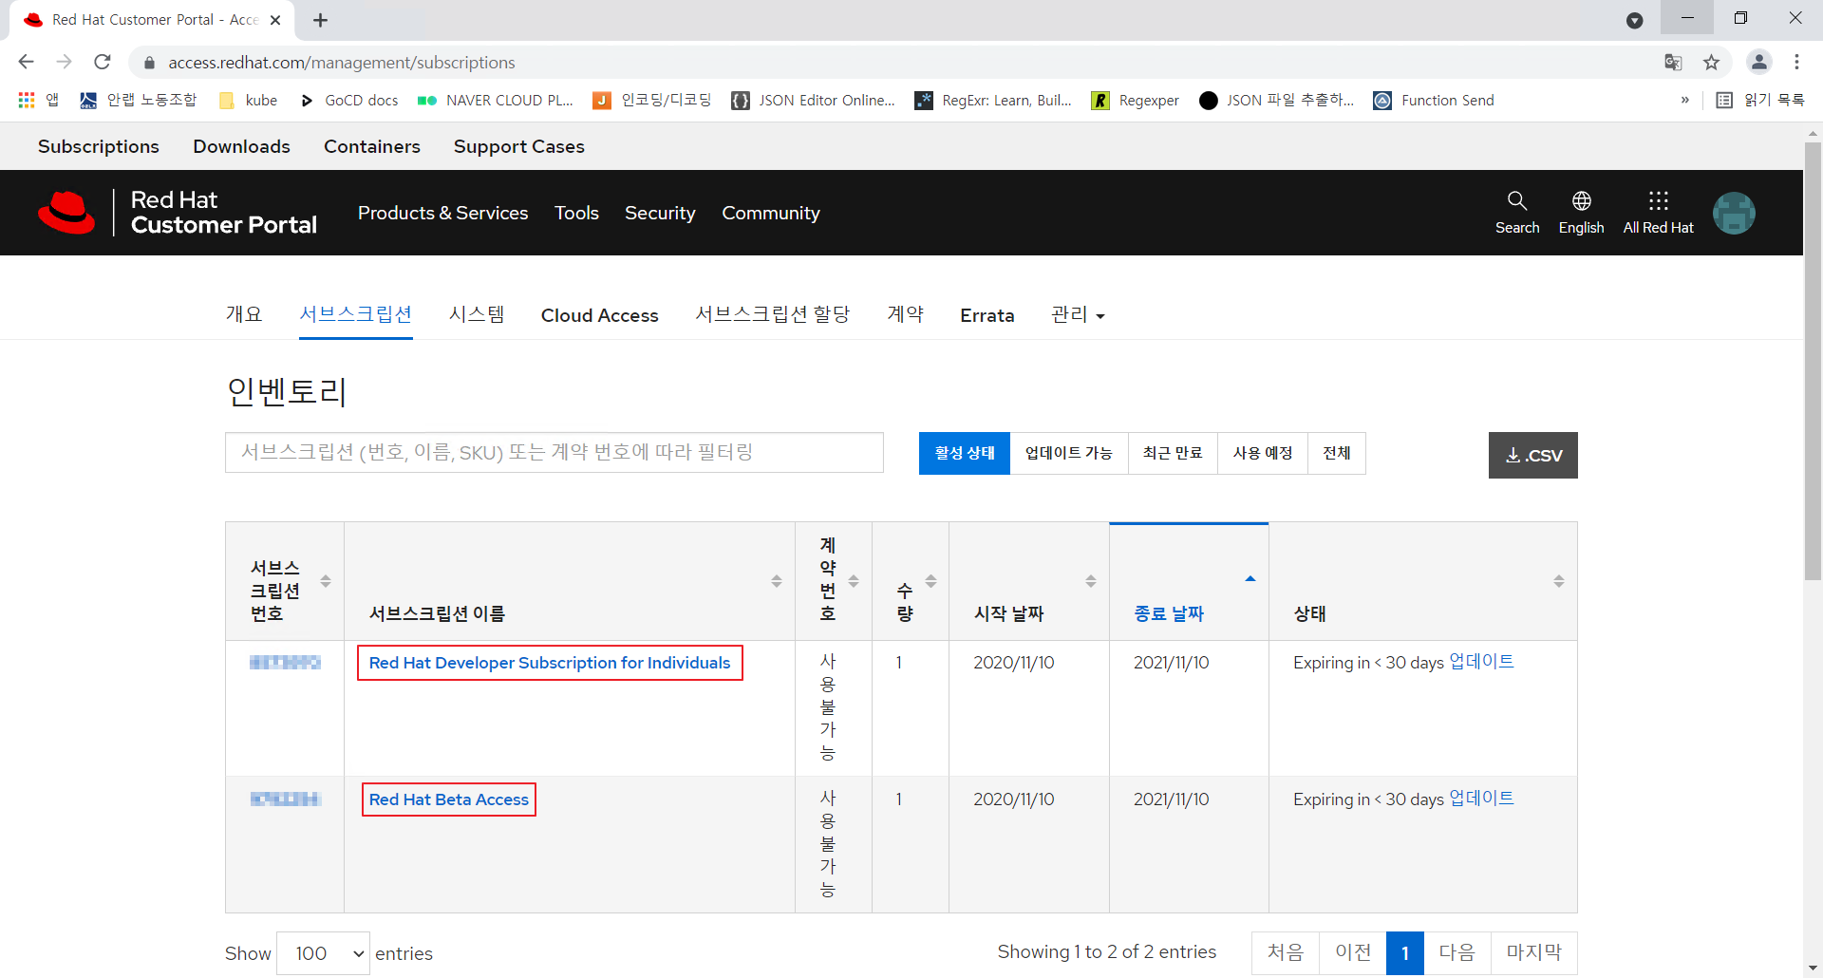1823x978 pixels.
Task: Sort by 수량 column
Action: click(911, 581)
